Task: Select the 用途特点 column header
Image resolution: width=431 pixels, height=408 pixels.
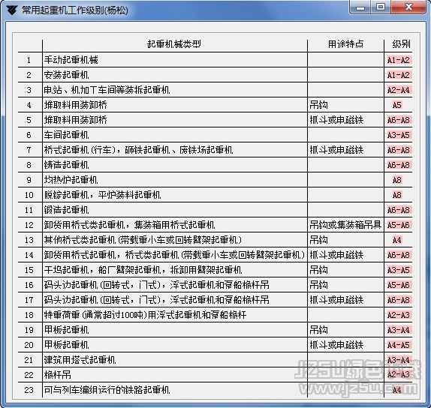Action: tap(345, 44)
